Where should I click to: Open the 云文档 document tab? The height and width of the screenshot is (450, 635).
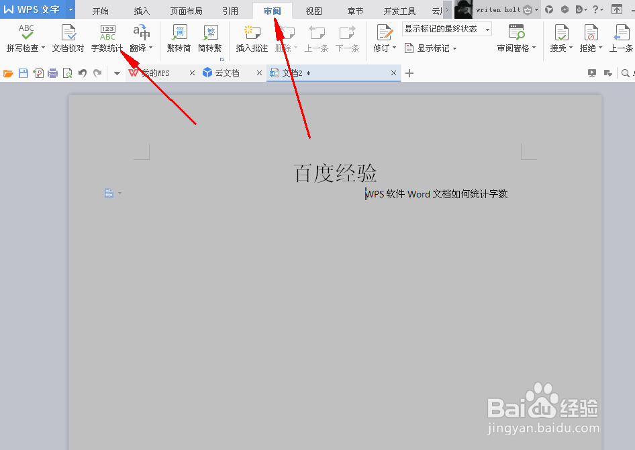tap(227, 73)
